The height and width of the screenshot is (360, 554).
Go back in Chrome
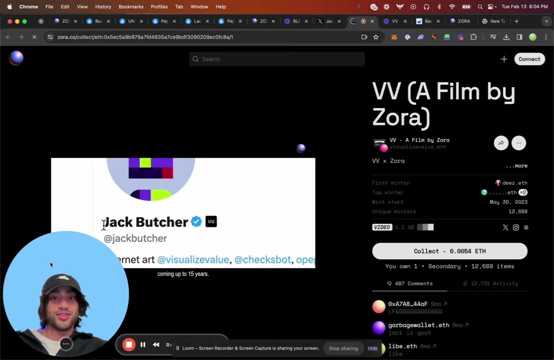coord(8,37)
